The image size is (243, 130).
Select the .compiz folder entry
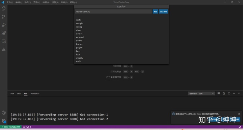[122, 24]
